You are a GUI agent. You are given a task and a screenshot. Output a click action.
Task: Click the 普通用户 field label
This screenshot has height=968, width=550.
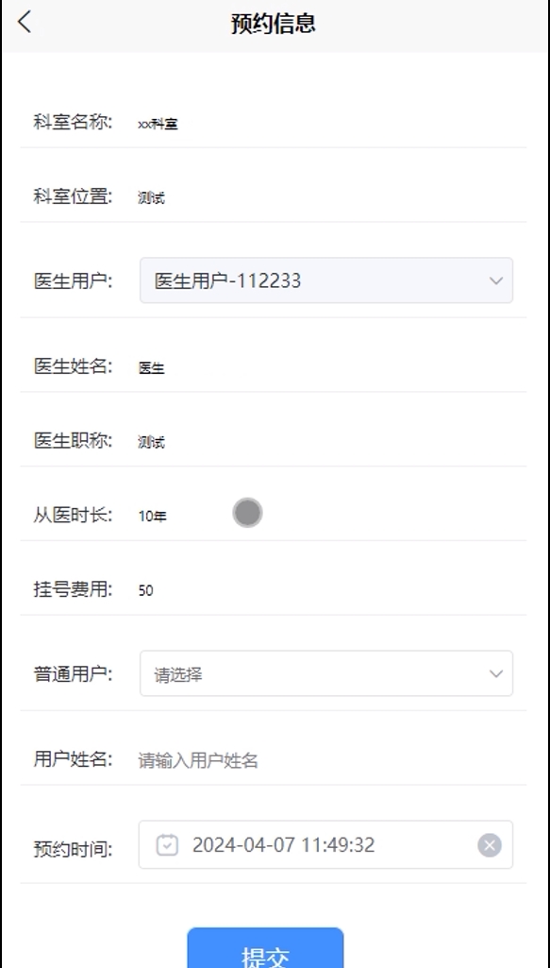point(73,673)
